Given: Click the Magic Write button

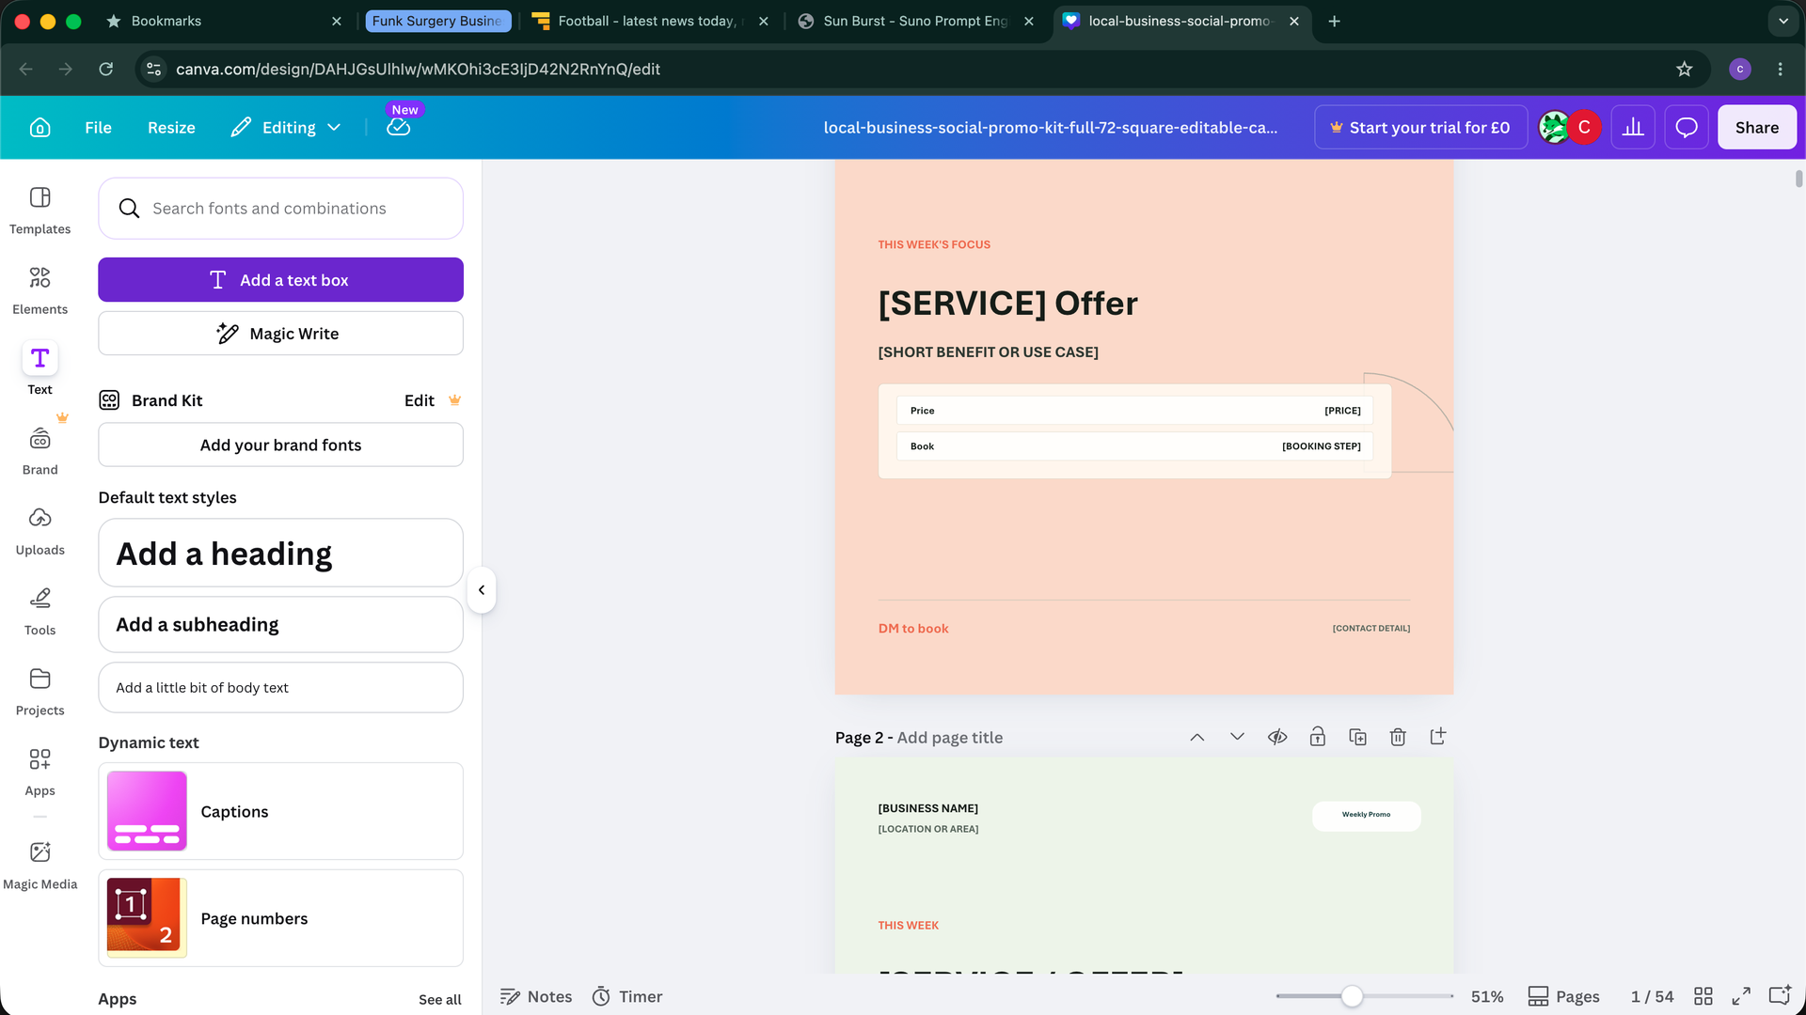Looking at the screenshot, I should tap(280, 334).
